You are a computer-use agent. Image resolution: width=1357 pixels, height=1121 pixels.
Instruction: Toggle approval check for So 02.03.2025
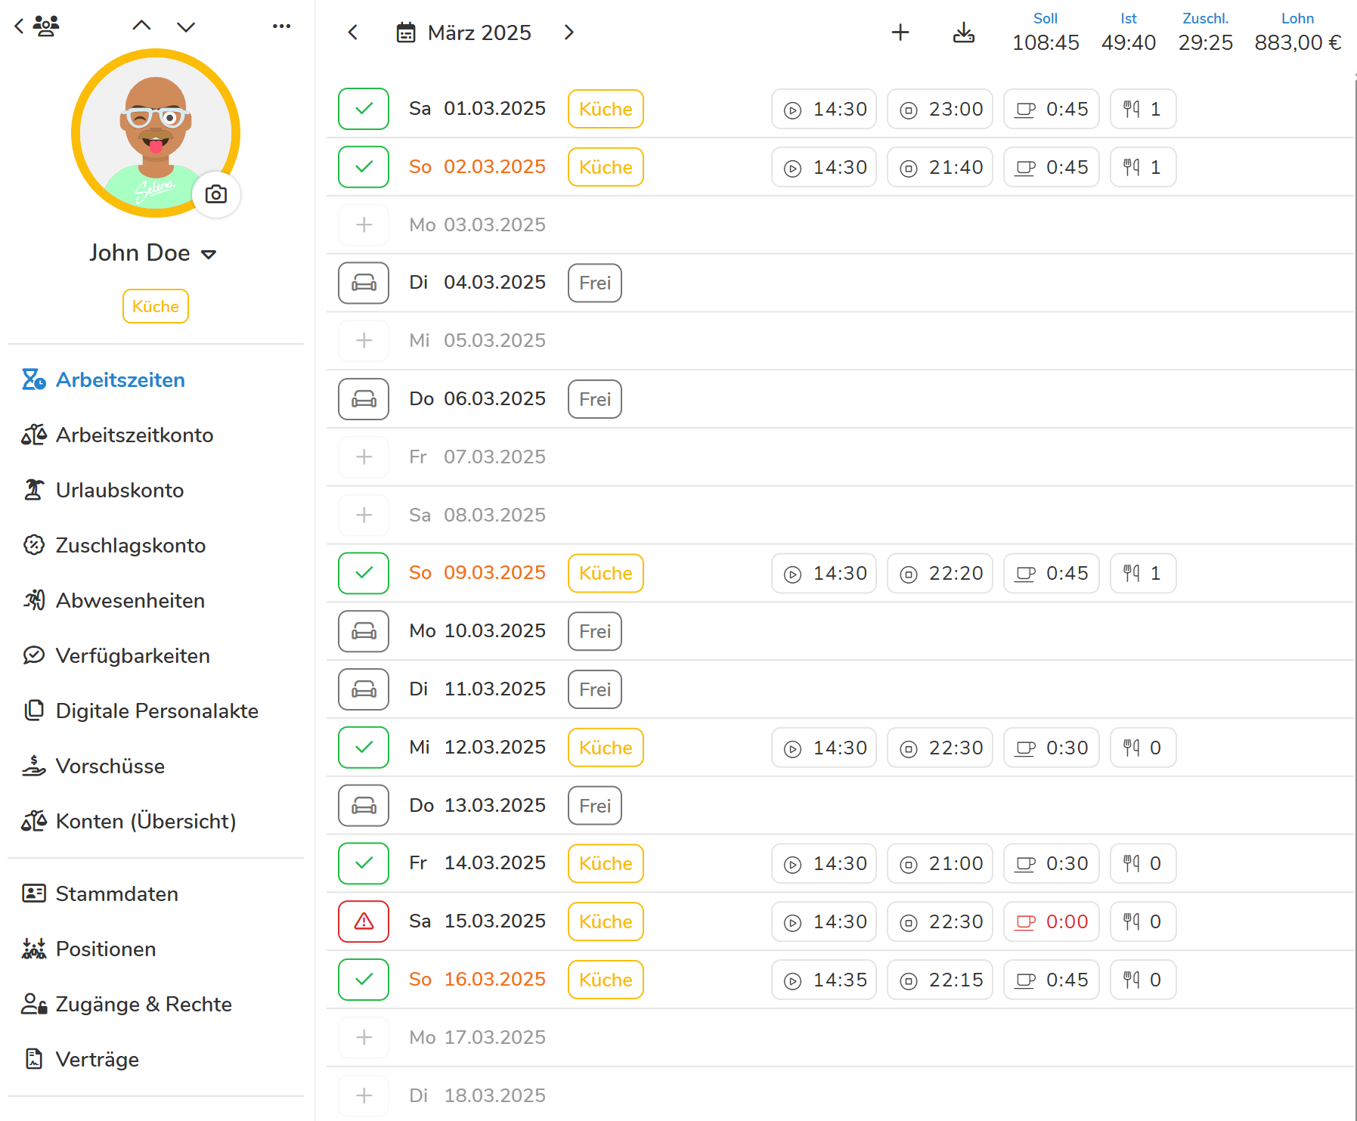[364, 167]
